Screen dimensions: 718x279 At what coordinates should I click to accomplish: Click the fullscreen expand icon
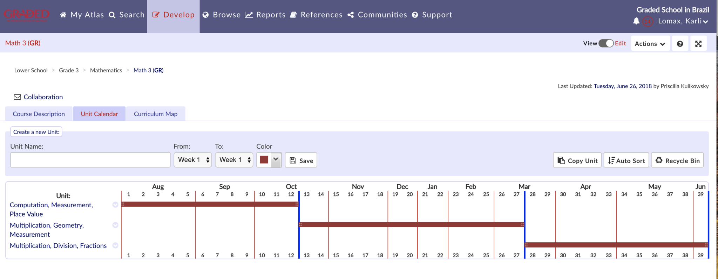[x=698, y=44]
